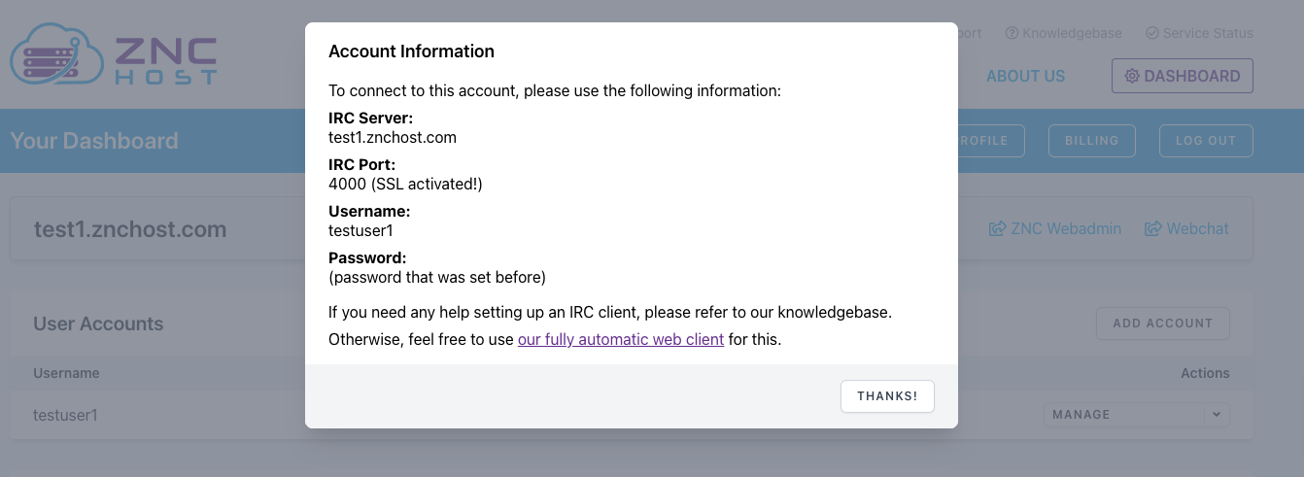
Task: View the Service Status page link
Action: click(1208, 33)
